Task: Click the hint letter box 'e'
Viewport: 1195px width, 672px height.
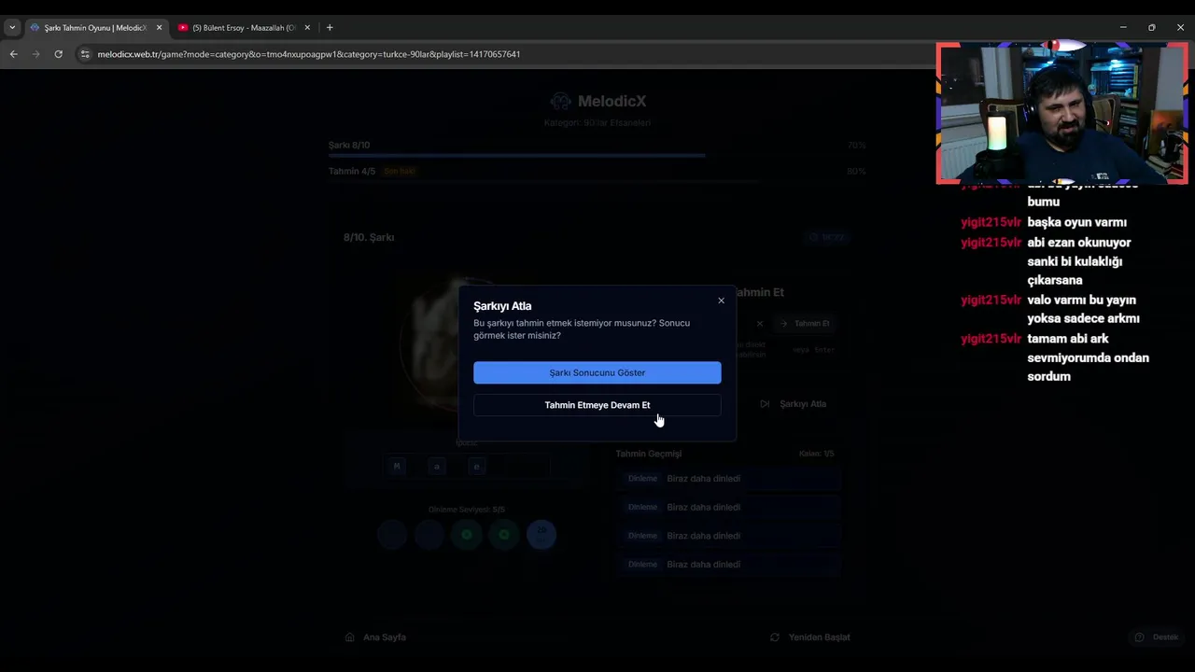Action: (x=476, y=467)
